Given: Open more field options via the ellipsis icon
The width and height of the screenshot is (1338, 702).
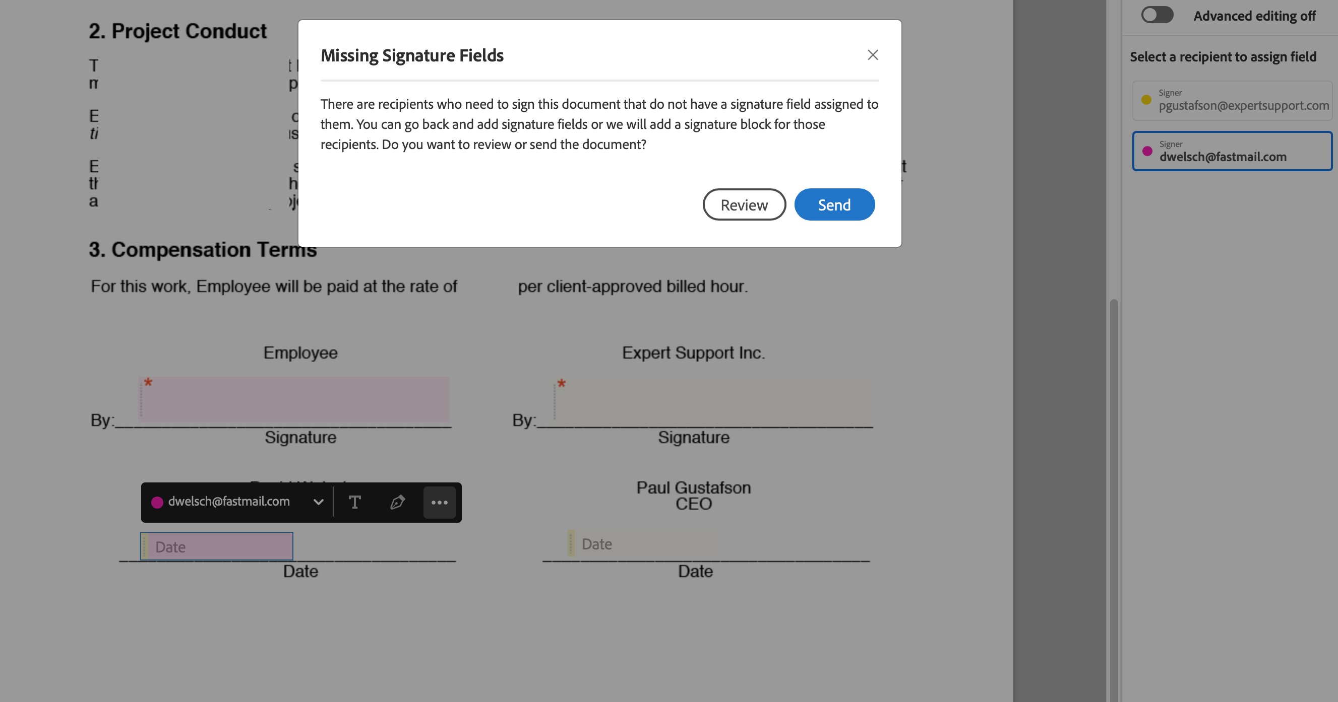Looking at the screenshot, I should [440, 502].
